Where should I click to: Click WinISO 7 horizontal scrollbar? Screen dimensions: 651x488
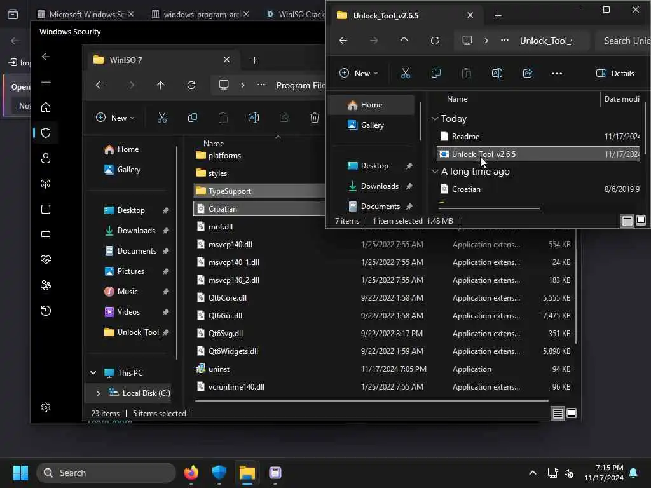pos(371,401)
